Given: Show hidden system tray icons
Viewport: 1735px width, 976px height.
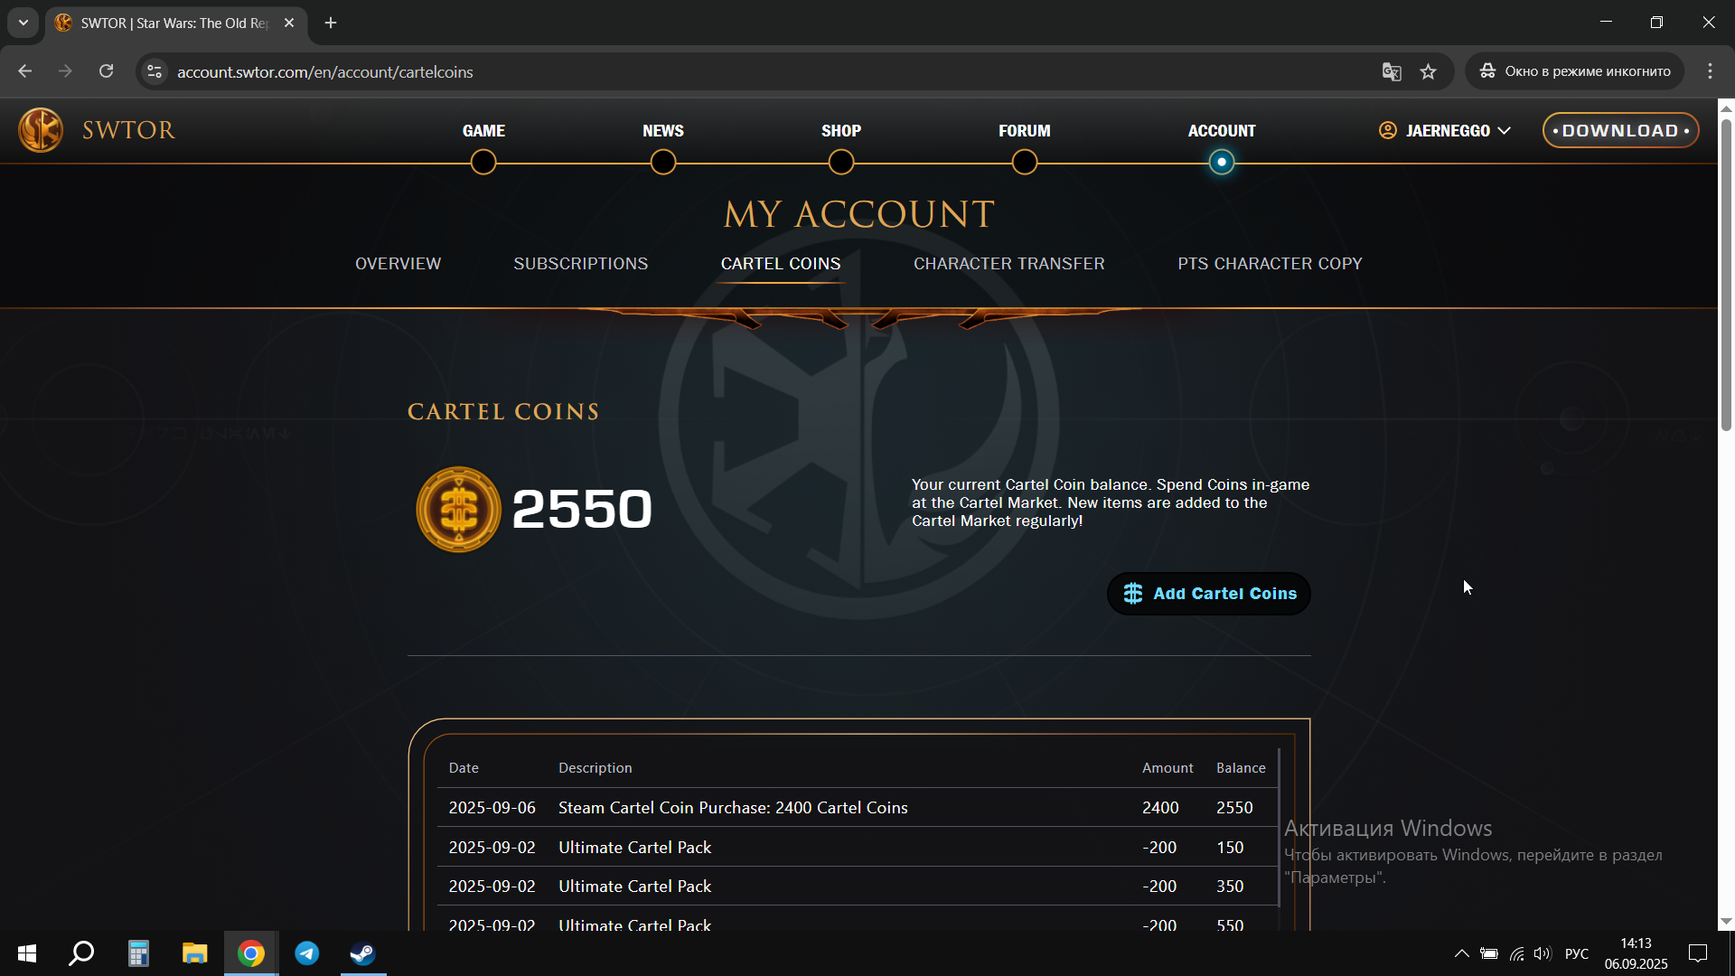Looking at the screenshot, I should 1461,953.
